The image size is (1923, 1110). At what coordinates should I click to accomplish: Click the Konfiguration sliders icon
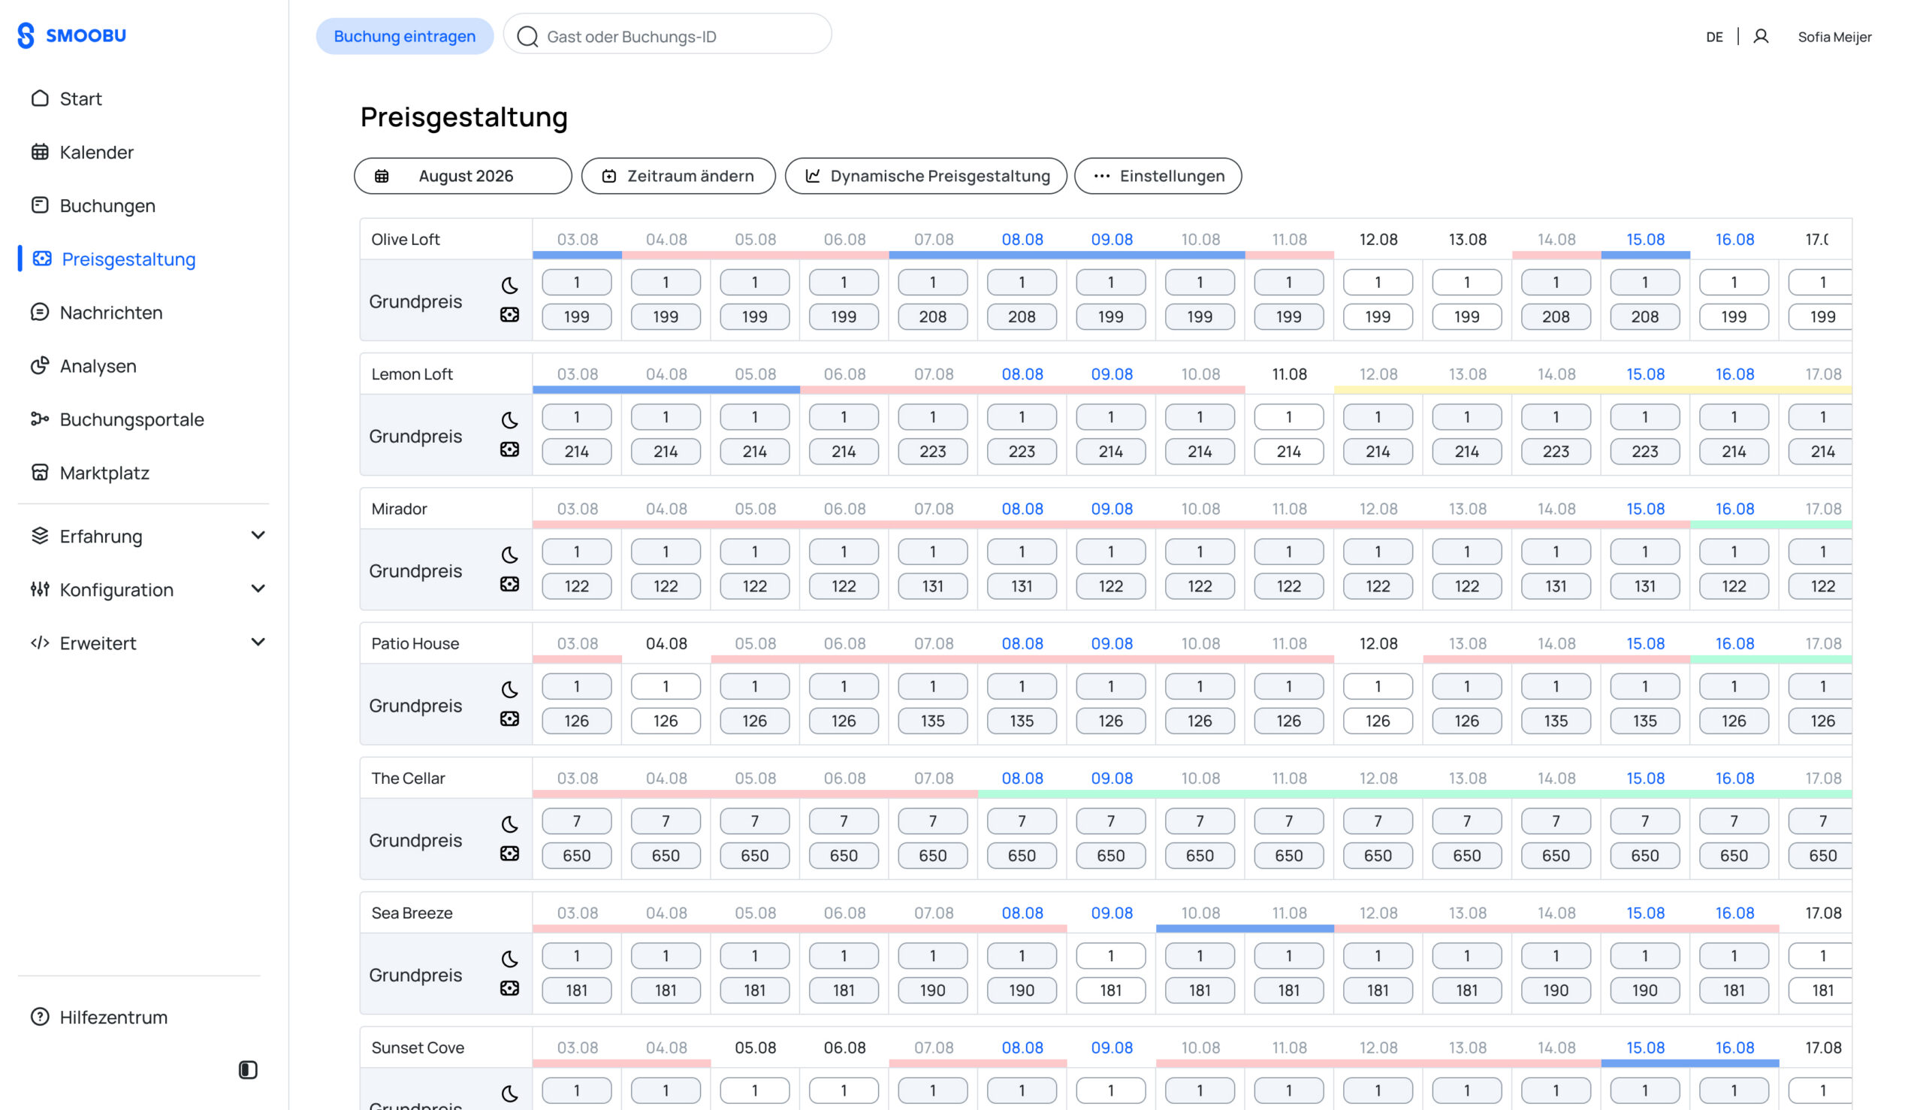coord(40,588)
